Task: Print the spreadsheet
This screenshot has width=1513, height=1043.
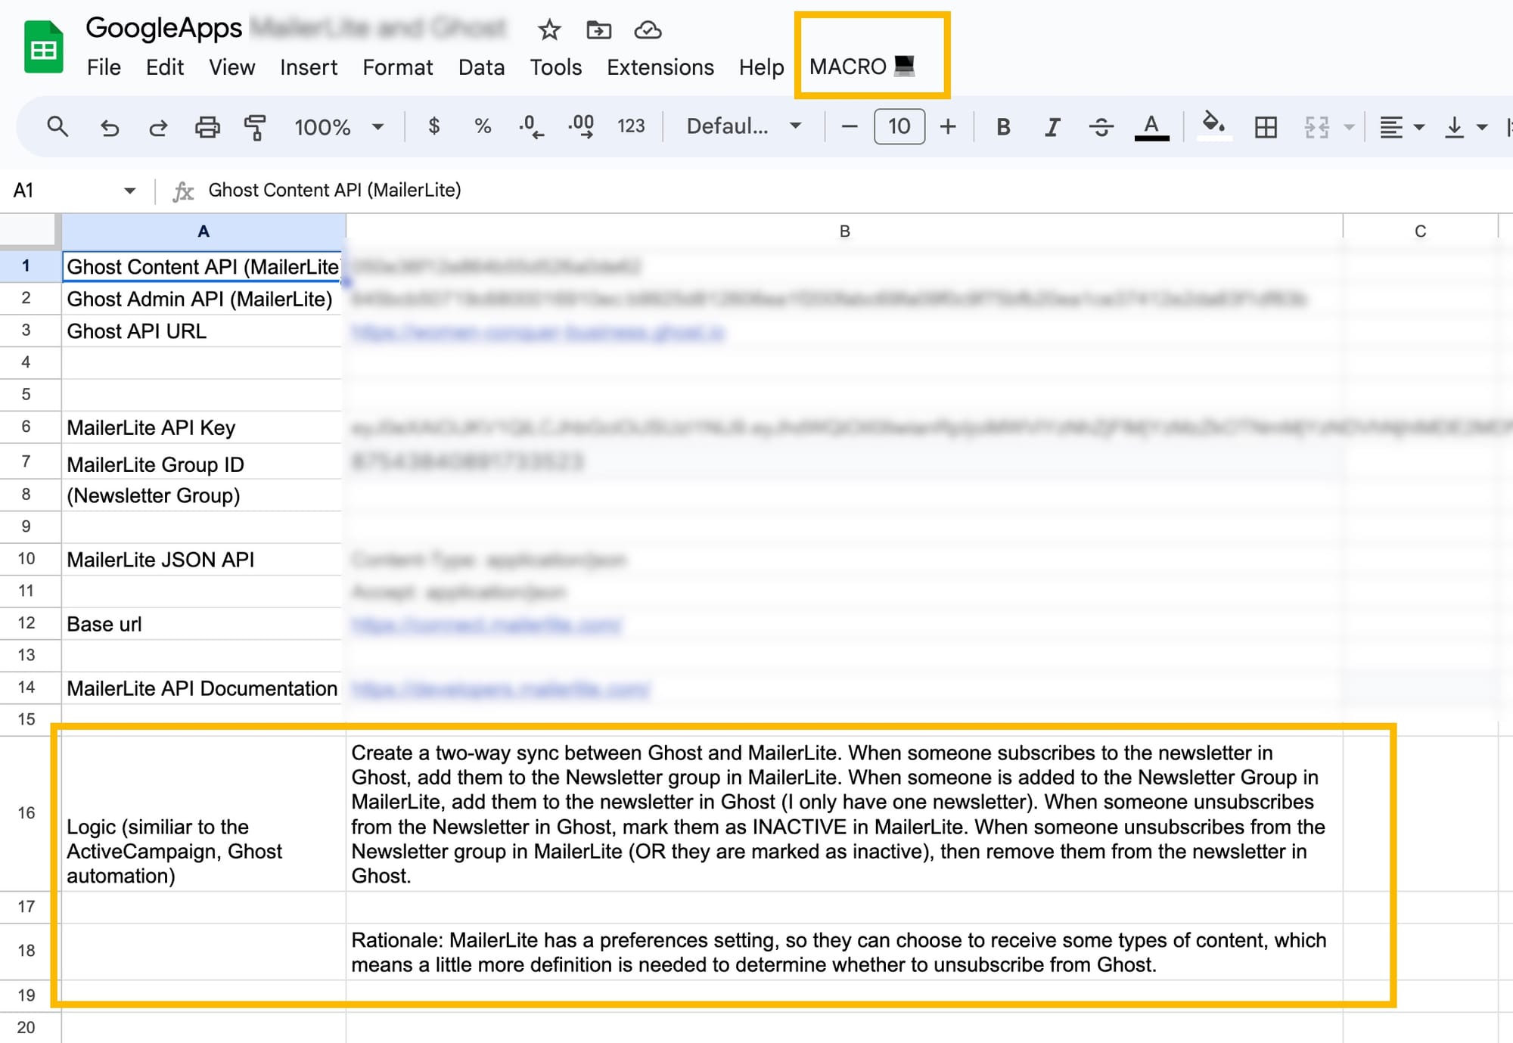Action: click(207, 126)
